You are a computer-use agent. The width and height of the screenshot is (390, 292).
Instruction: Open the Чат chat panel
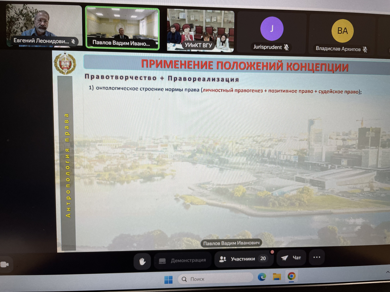291,258
